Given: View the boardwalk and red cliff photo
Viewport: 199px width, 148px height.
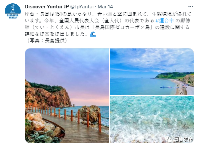Looking at the screenshot, I should pyautogui.click(x=67, y=96).
